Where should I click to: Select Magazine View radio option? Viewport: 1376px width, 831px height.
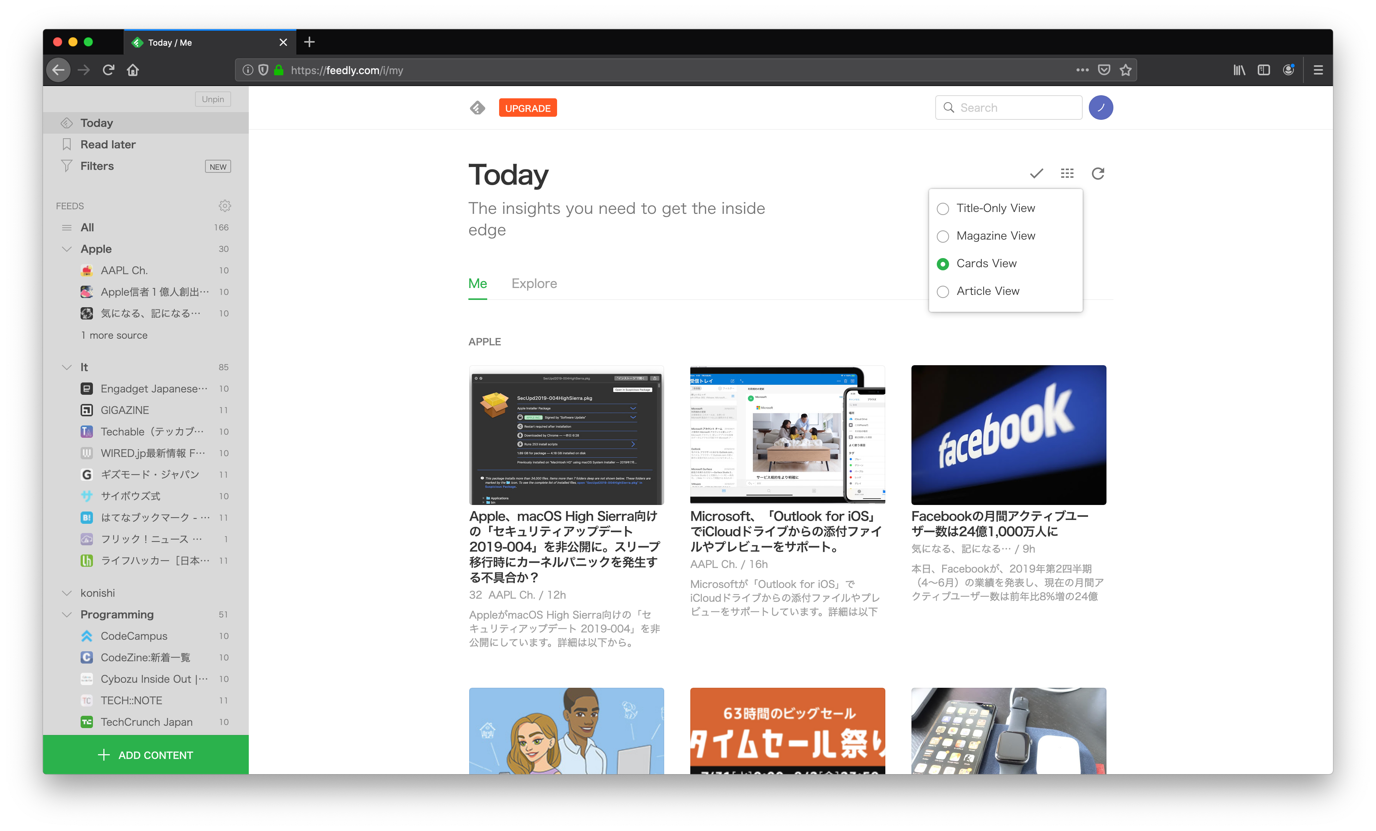[943, 236]
